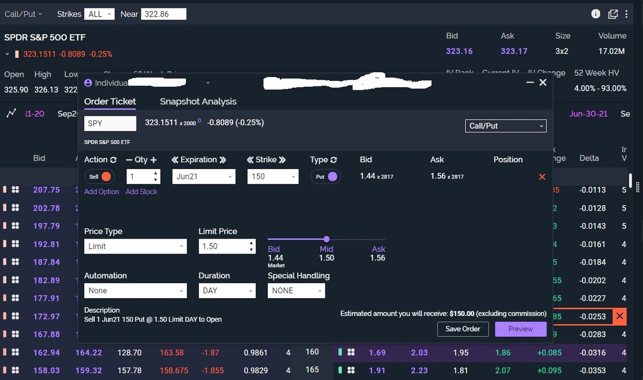Viewport: 643px width, 380px height.
Task: Click the grid icon on the 207.75 row
Action: pyautogui.click(x=16, y=189)
